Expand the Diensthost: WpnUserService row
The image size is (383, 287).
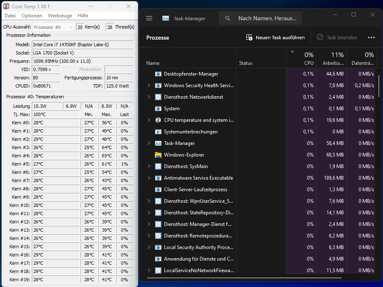click(x=149, y=201)
